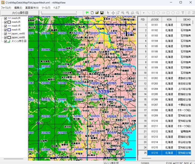Click the open folder icon
This screenshot has width=195, height=164.
[x=97, y=13]
